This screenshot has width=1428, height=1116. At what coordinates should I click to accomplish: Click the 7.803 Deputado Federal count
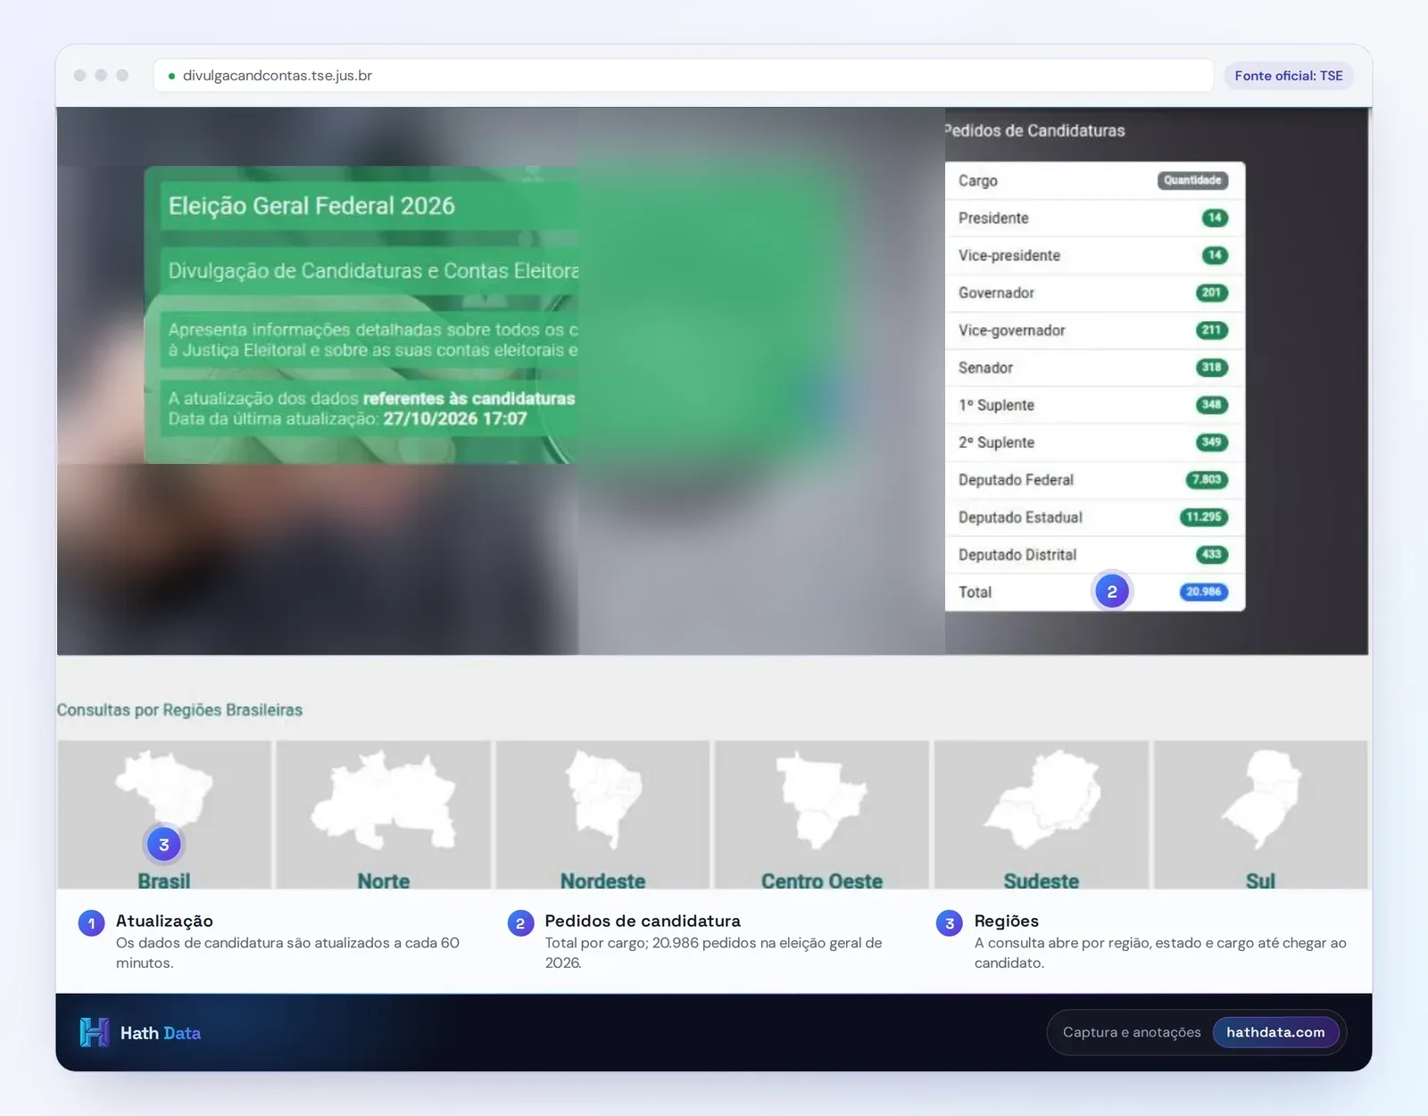[x=1207, y=480]
